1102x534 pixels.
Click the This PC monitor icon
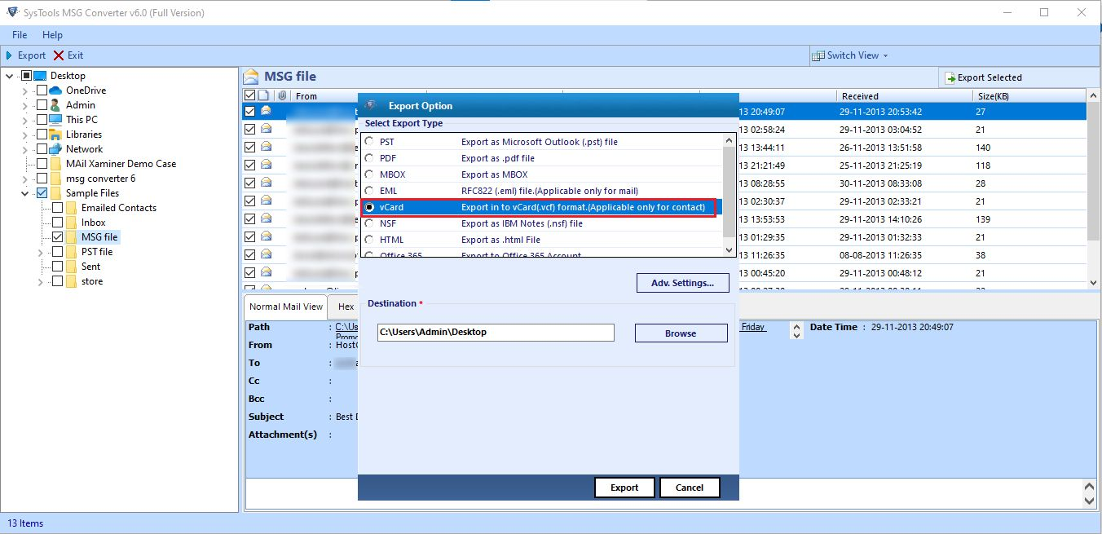pyautogui.click(x=55, y=120)
